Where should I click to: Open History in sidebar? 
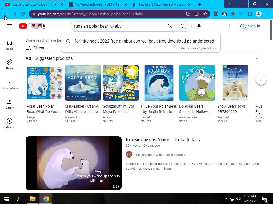click(10, 123)
